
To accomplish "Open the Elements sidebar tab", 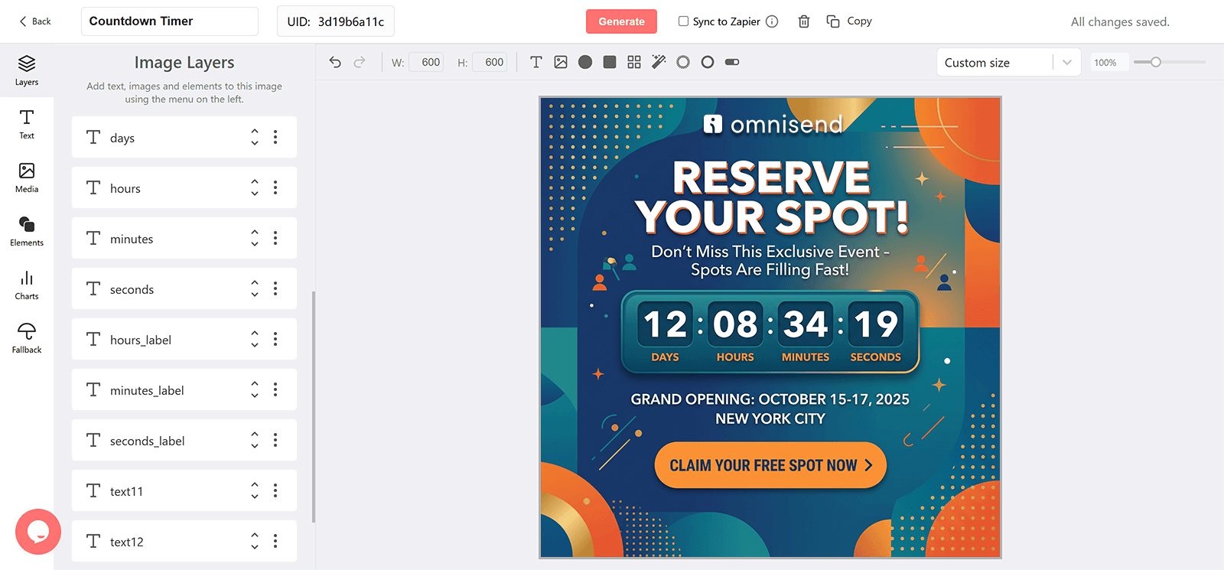I will 27,231.
